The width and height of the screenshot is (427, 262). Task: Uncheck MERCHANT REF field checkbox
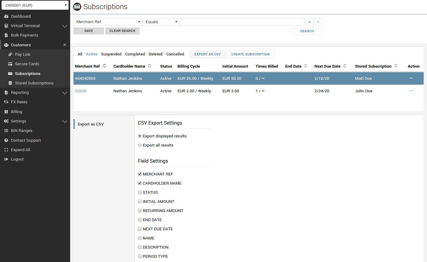(x=140, y=174)
